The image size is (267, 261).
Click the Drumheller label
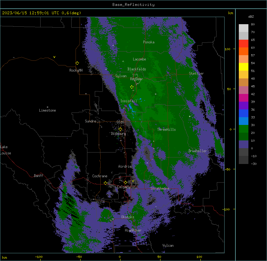pyautogui.click(x=198, y=151)
